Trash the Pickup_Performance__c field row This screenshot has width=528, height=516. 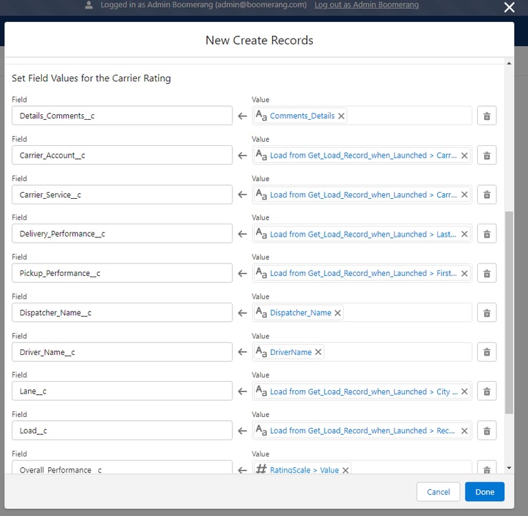coord(486,274)
